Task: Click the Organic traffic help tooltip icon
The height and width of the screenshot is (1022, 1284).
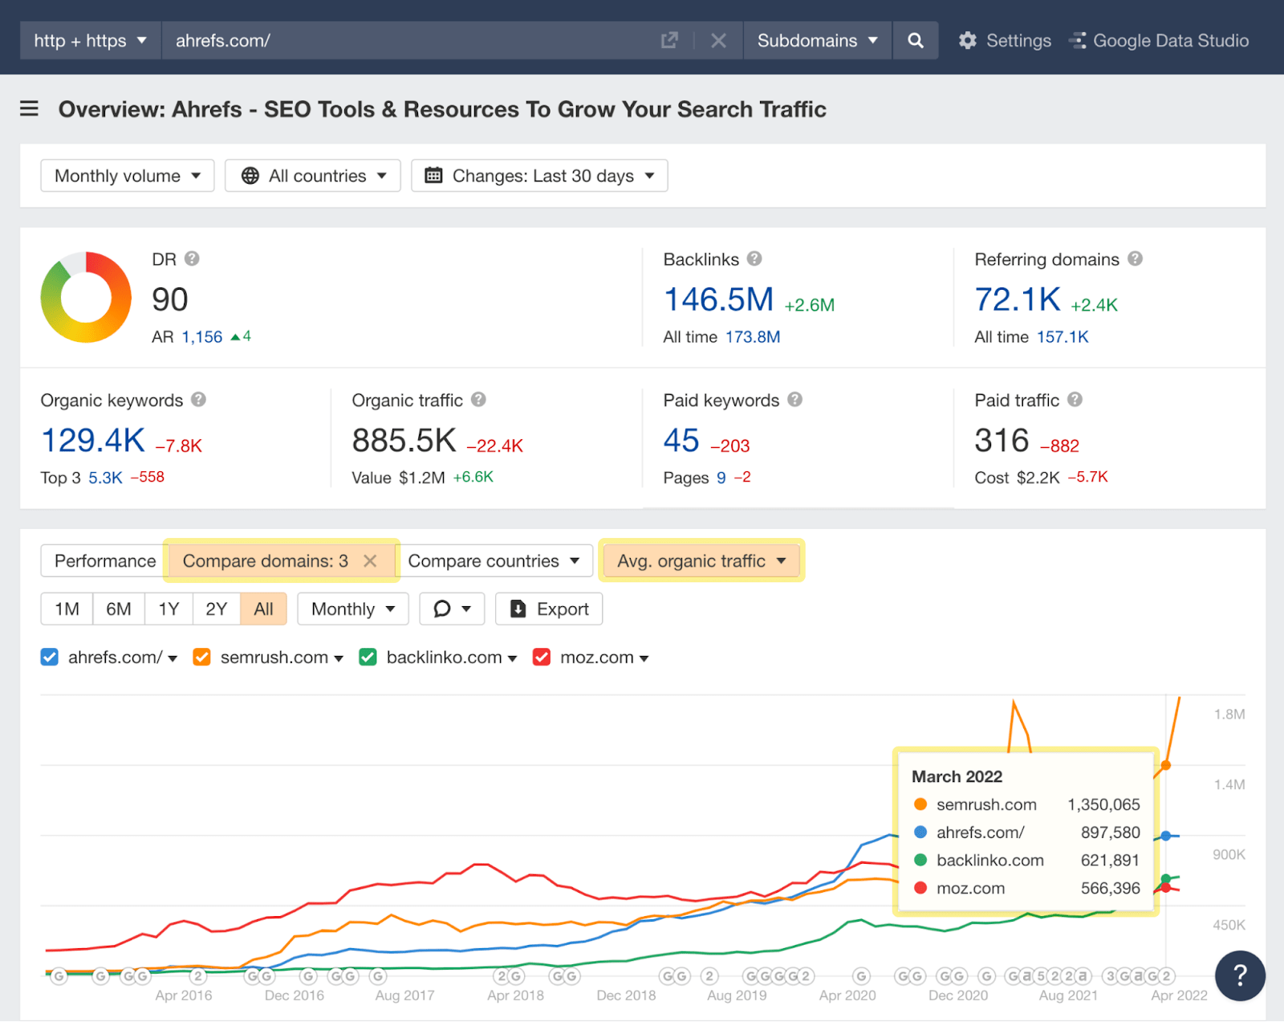Action: [478, 400]
